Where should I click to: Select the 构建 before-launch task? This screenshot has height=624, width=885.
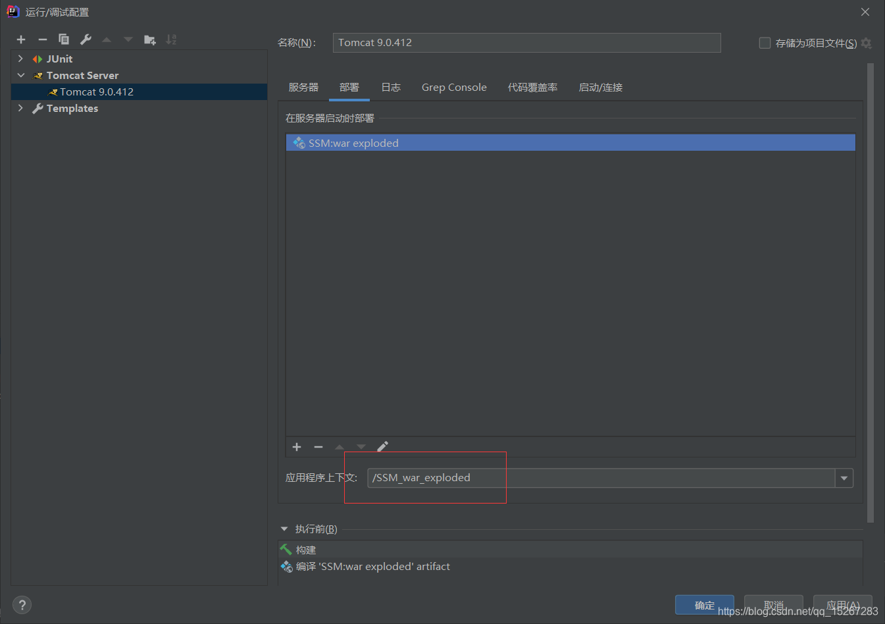[x=570, y=550]
